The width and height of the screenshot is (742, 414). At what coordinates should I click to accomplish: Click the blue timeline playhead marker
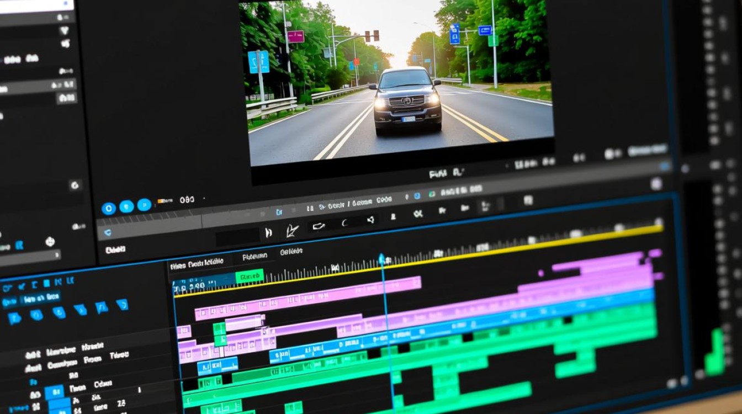[x=381, y=259]
